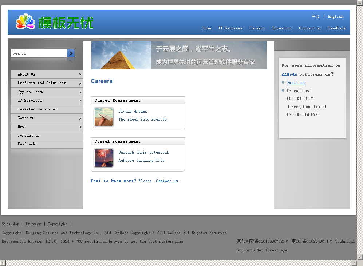Viewport: 363px width, 266px height.
Task: Click the pyramid banner image
Action: [179, 55]
